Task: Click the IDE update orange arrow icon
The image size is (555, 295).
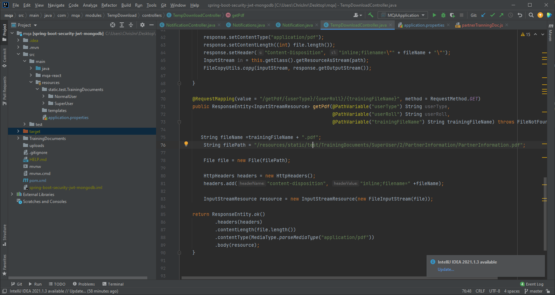Action: pyautogui.click(x=540, y=15)
